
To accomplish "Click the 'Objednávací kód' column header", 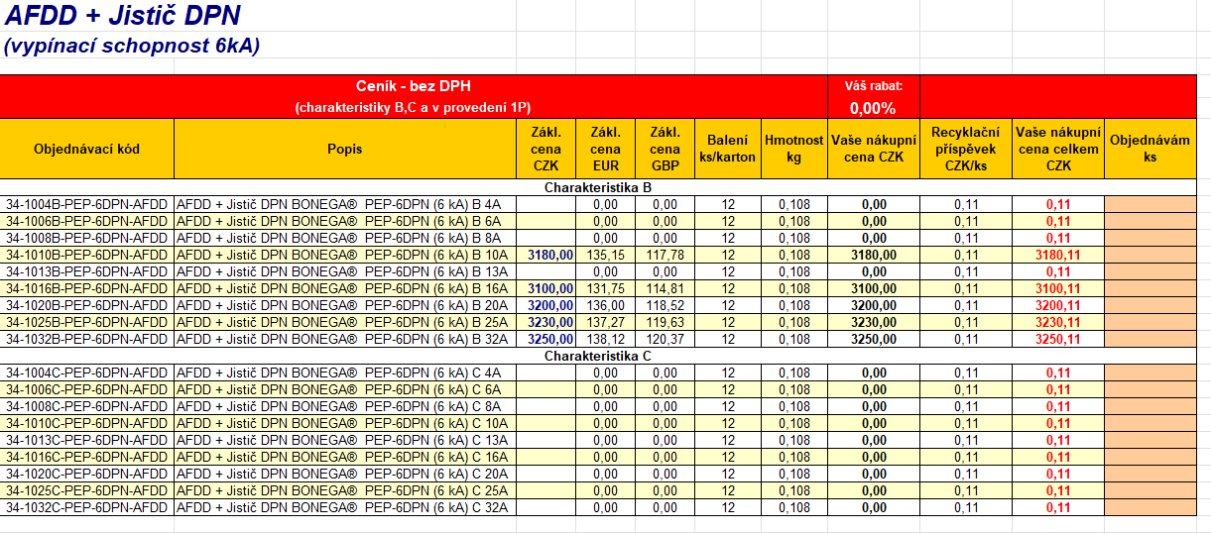I will [x=87, y=149].
